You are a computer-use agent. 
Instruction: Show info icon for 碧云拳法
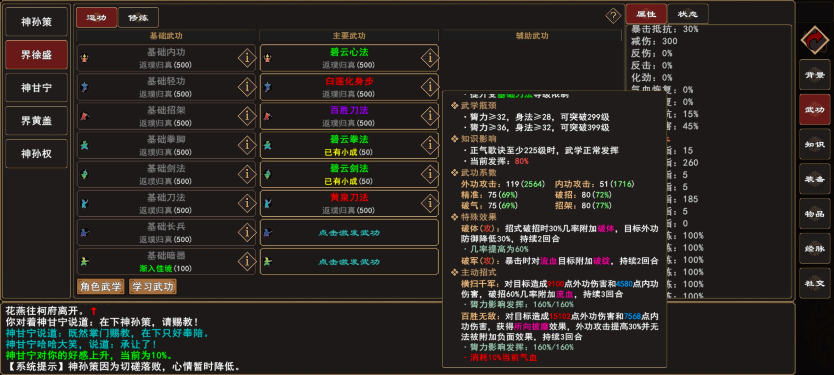point(430,145)
